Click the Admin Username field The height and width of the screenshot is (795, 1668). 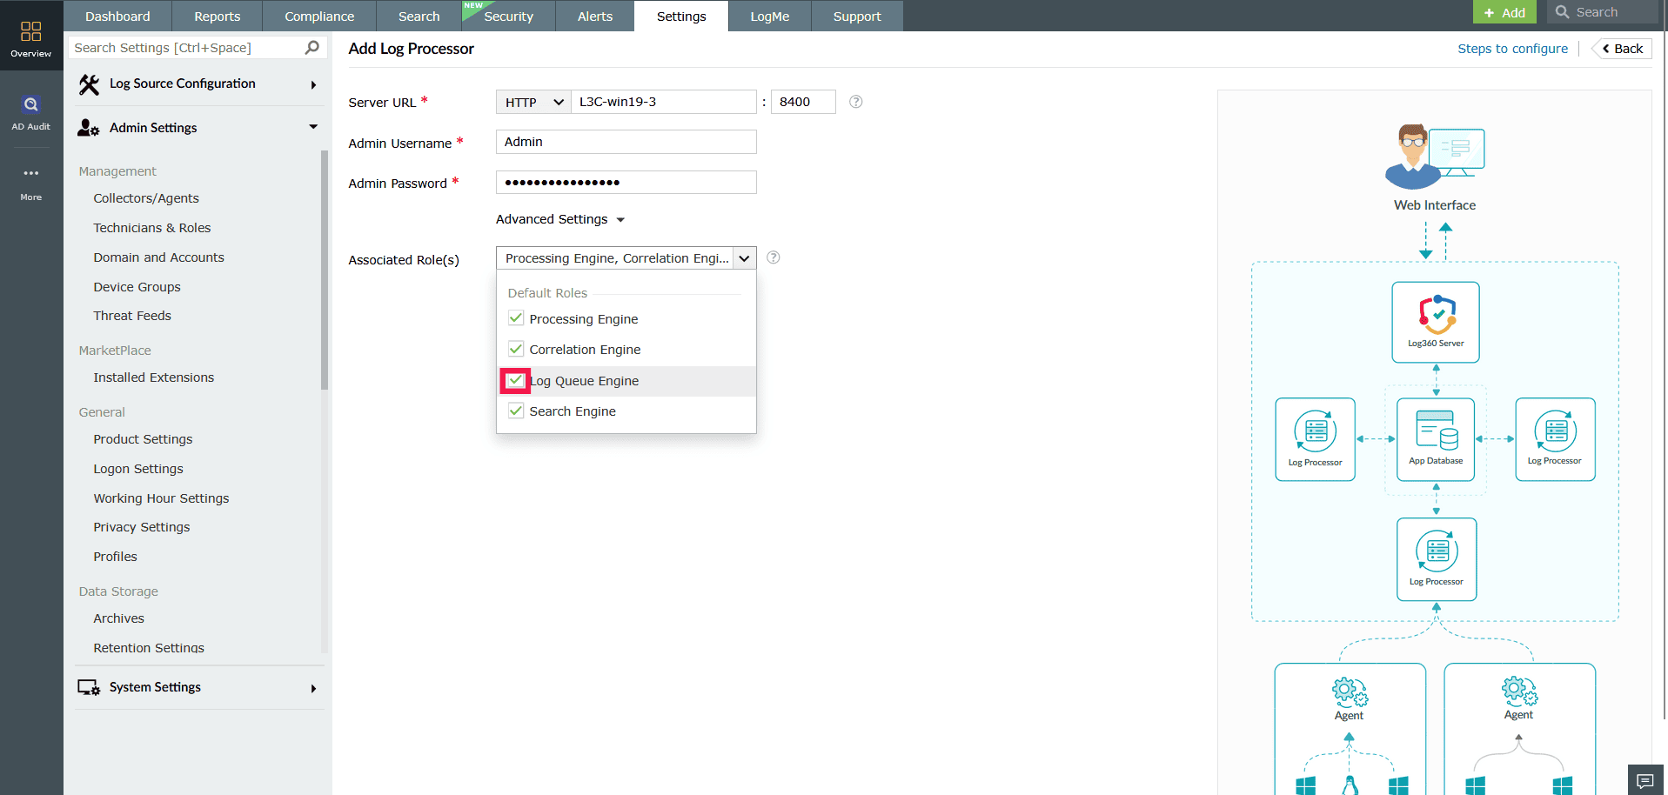(x=626, y=142)
